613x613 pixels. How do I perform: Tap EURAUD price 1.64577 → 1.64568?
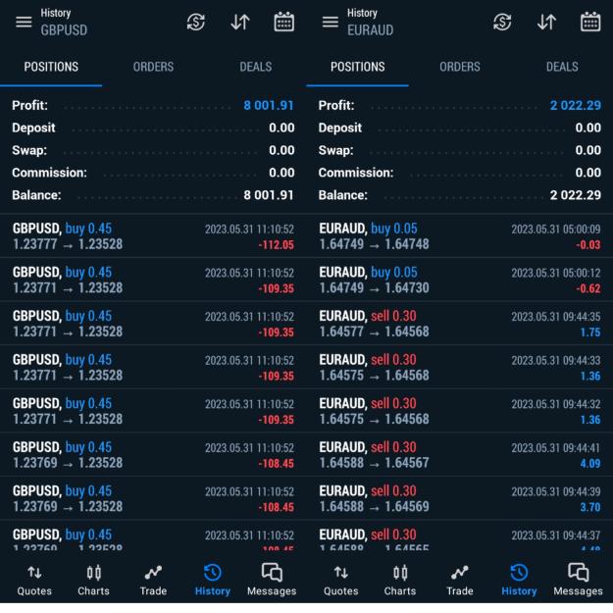374,332
